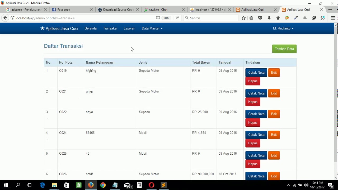
Task: Click Tambah Data button
Action: 284,49
